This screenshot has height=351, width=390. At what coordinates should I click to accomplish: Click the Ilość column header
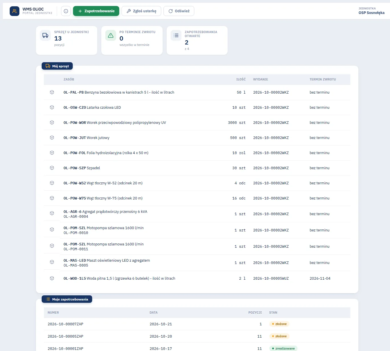(241, 79)
